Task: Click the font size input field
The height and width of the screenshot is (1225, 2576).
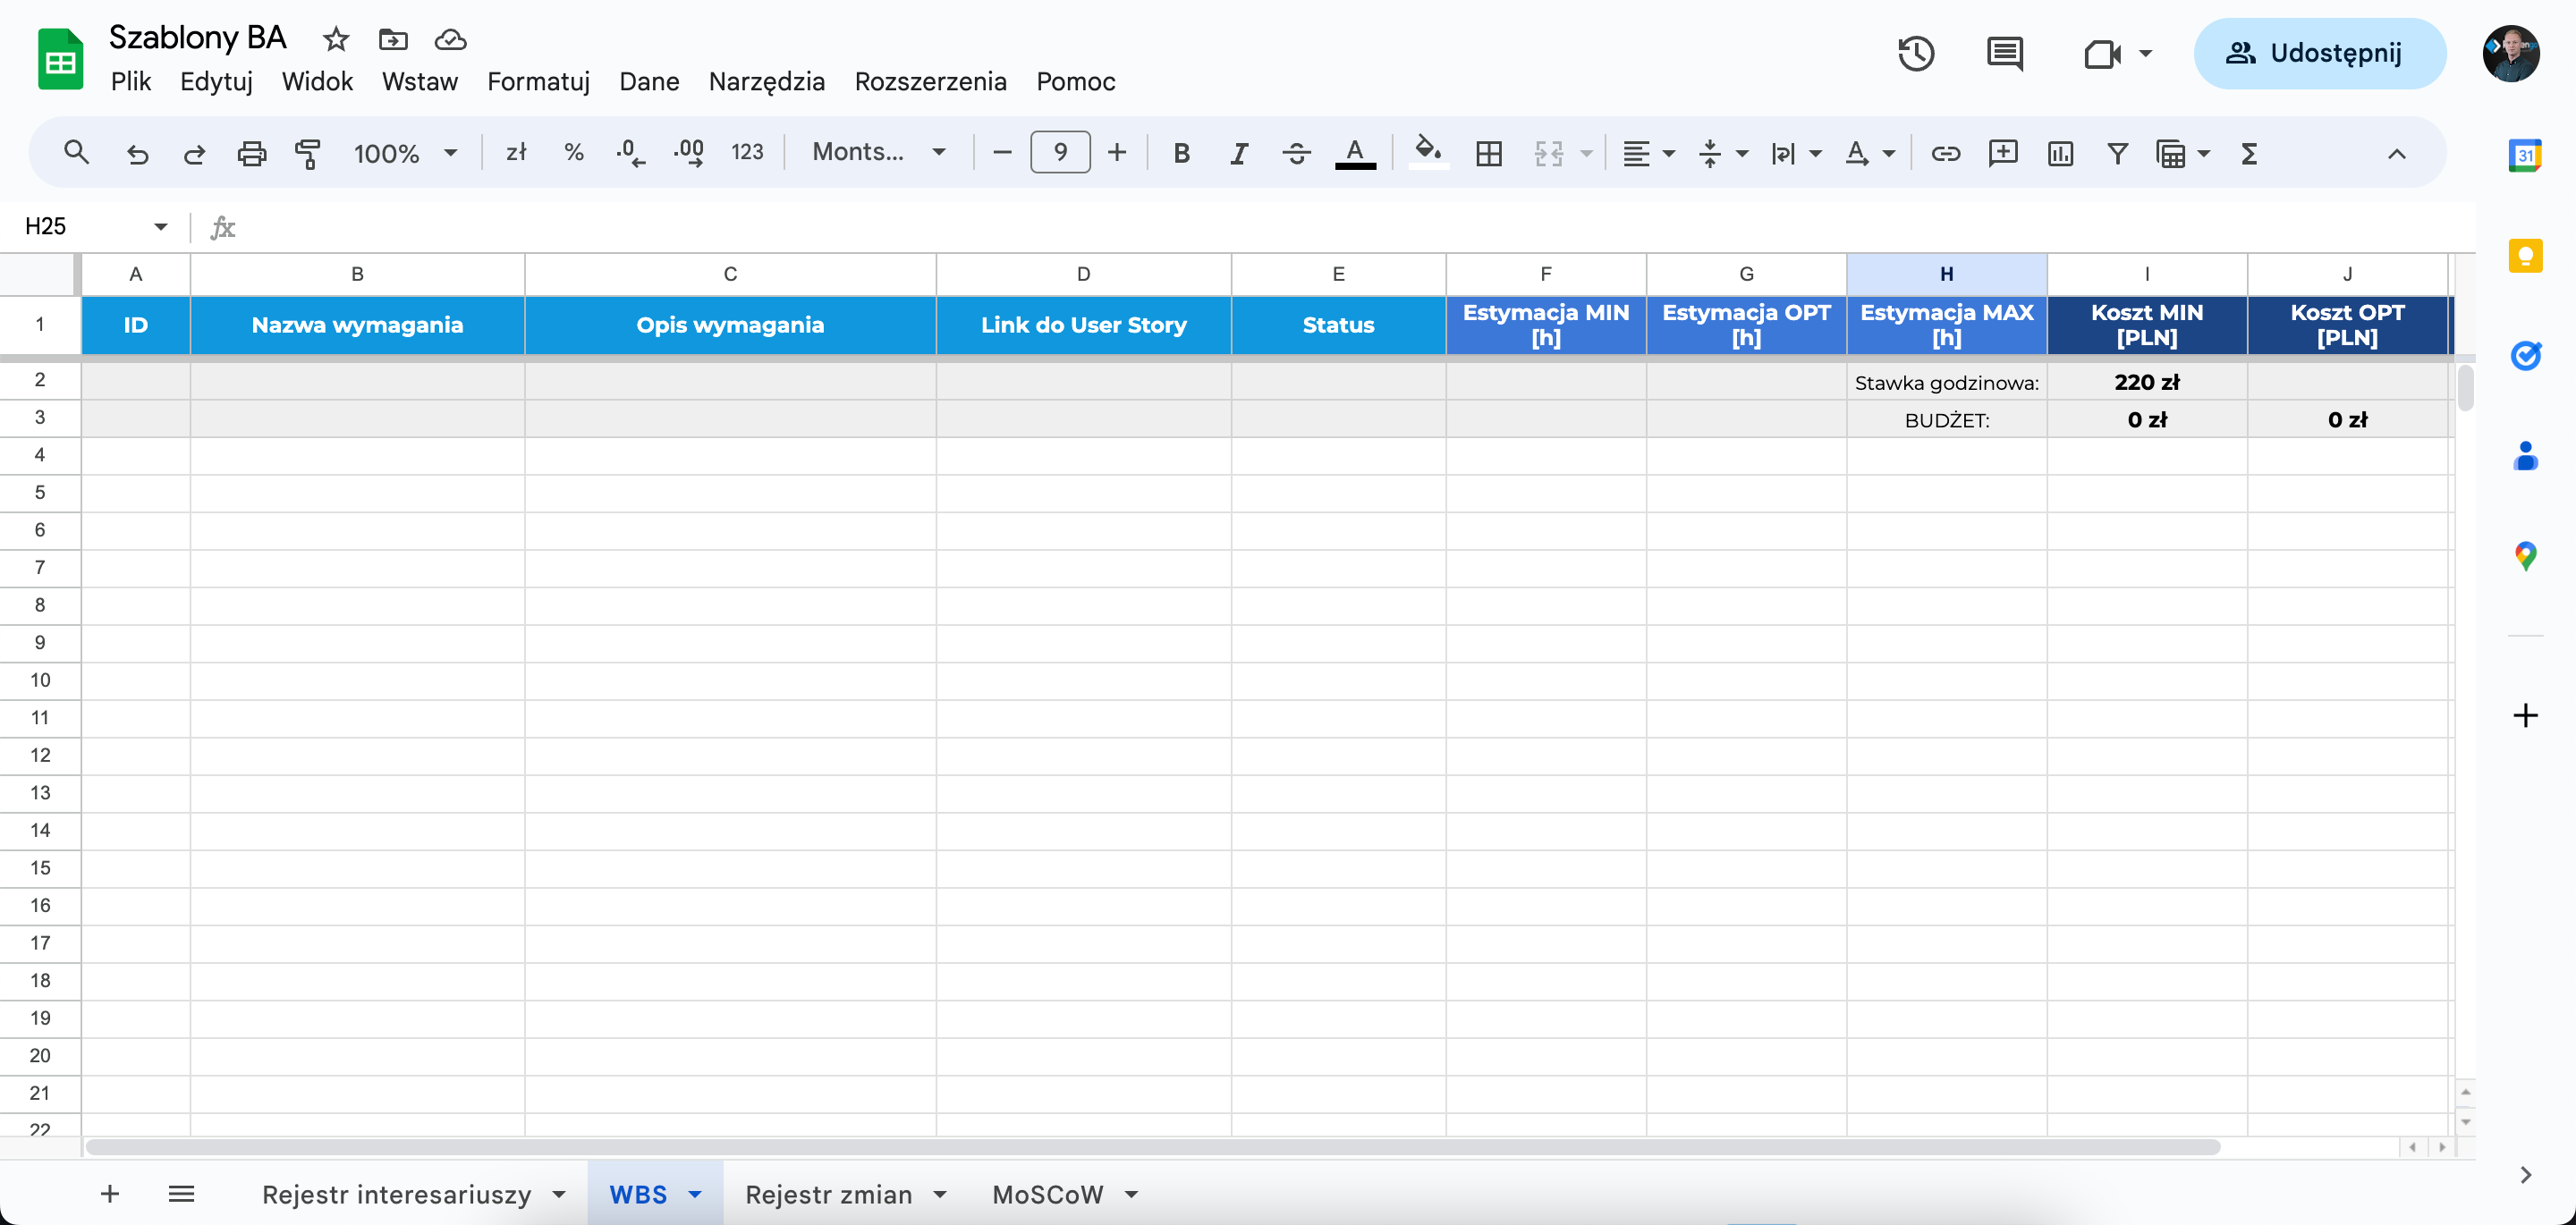Action: 1060,153
